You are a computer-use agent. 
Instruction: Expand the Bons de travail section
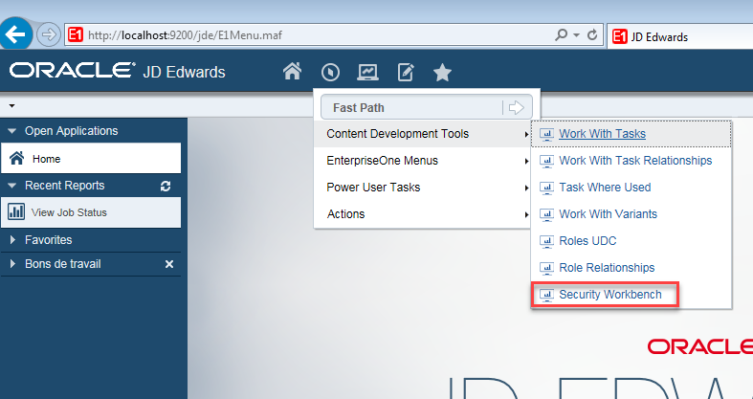click(13, 264)
